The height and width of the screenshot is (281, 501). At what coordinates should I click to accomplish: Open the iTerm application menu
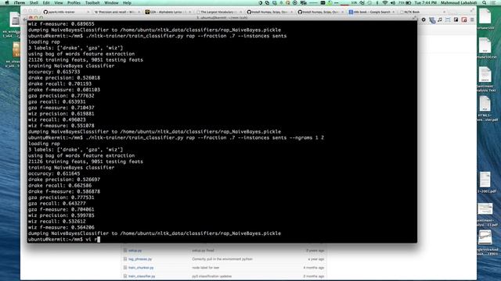[20, 2]
